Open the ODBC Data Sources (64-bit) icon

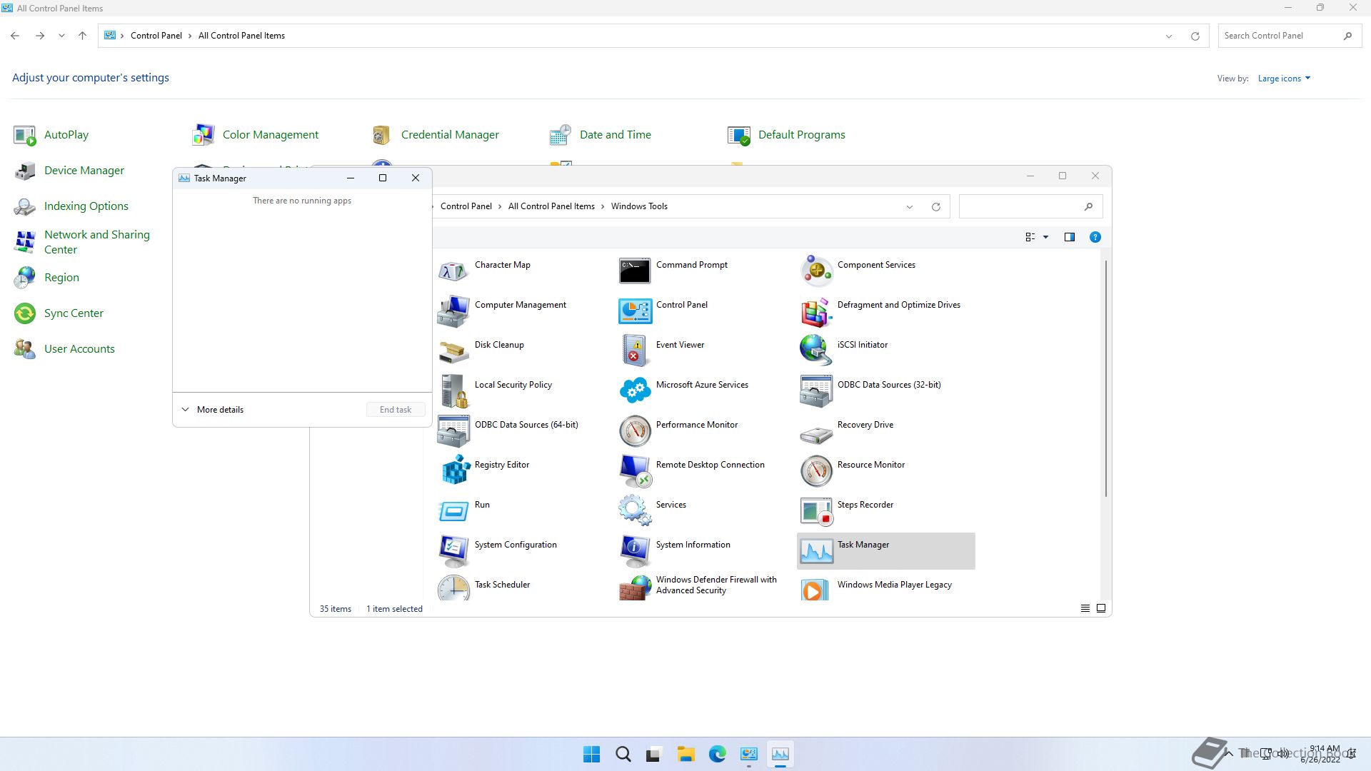[x=453, y=430]
